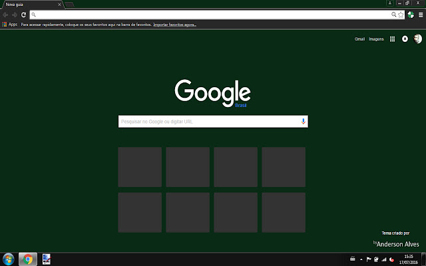Open the last most-visited tile in bottom row

coord(284,213)
